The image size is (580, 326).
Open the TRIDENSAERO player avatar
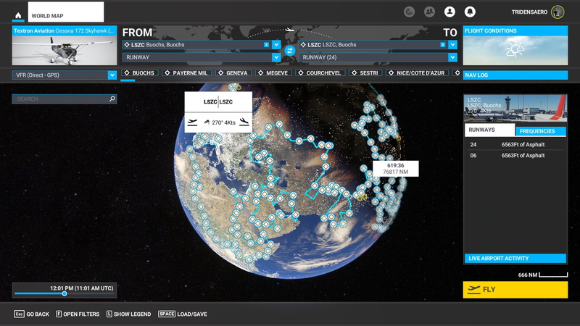557,12
